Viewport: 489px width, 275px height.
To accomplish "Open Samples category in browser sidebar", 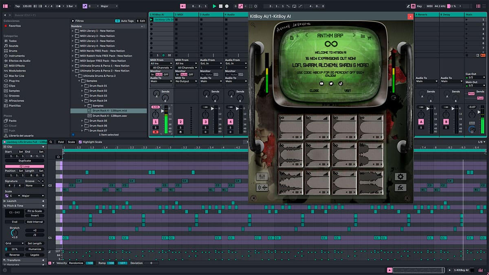I will point(14,91).
